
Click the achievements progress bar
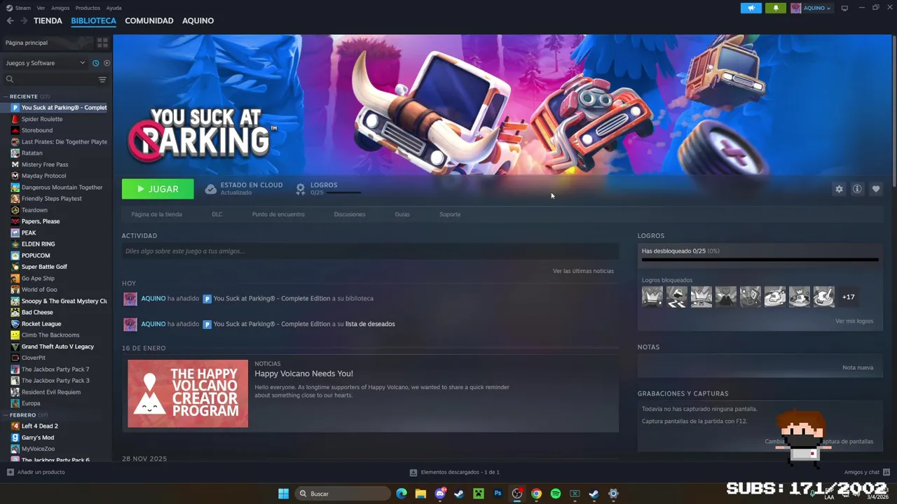click(x=760, y=260)
